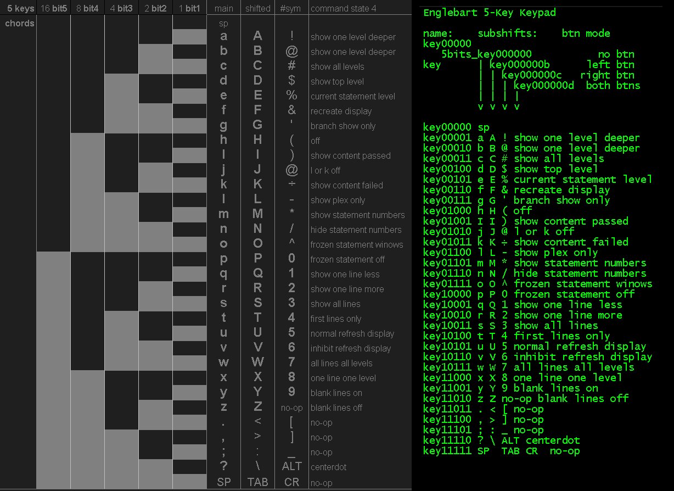Click uppercase 'Q' in chart's shifted column
Viewport: 674px width, 491px height.
coord(257,273)
